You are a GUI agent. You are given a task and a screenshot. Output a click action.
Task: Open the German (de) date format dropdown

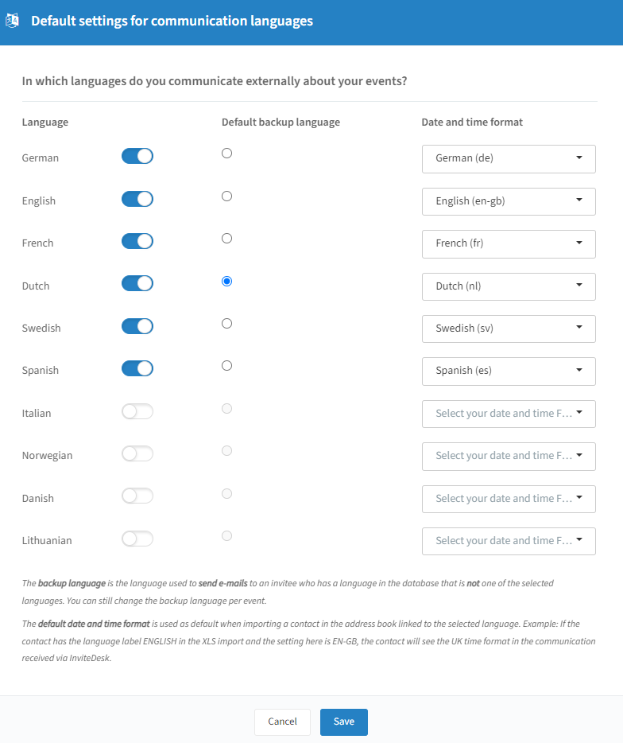509,159
